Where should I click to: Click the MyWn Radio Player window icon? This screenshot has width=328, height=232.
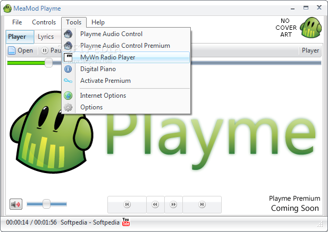(x=68, y=57)
